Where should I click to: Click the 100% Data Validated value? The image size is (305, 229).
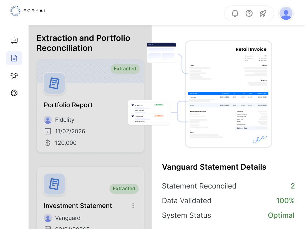(x=285, y=201)
